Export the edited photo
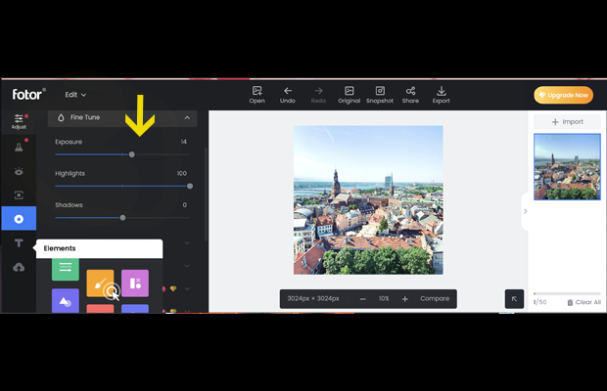 point(441,94)
